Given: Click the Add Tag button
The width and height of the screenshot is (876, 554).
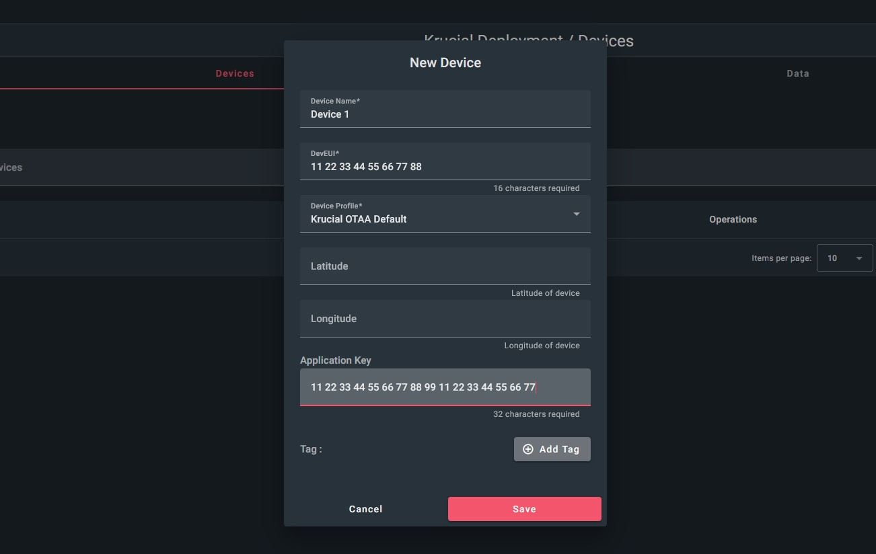Looking at the screenshot, I should (552, 449).
